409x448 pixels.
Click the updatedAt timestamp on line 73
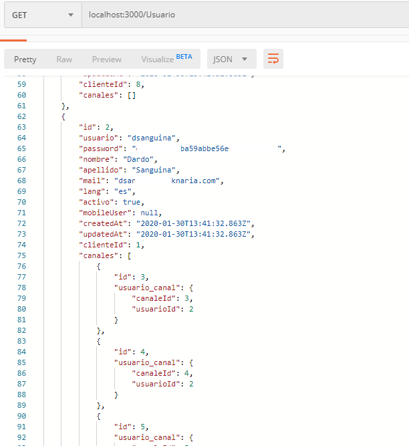194,234
